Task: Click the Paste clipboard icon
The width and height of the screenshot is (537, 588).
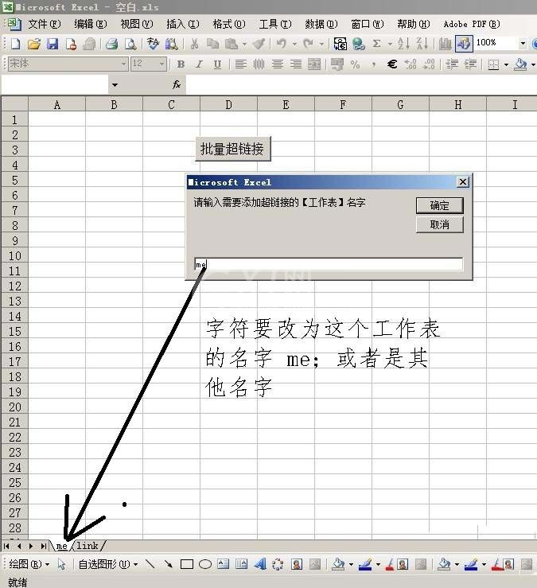Action: pos(232,44)
